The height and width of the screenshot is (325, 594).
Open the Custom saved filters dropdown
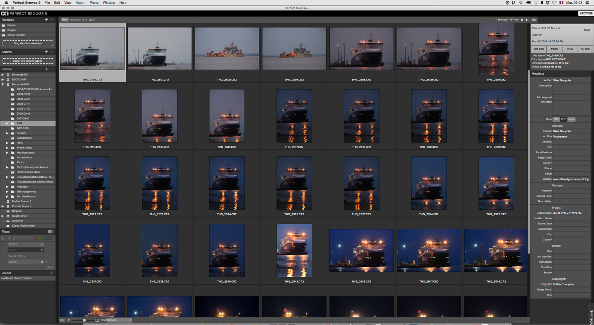click(26, 262)
